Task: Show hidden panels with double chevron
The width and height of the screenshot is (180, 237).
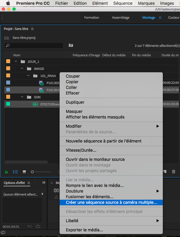Action: click(44, 182)
